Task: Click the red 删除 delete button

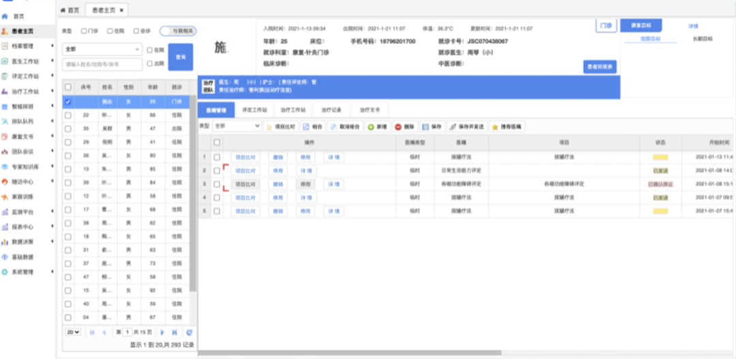Action: (x=405, y=127)
